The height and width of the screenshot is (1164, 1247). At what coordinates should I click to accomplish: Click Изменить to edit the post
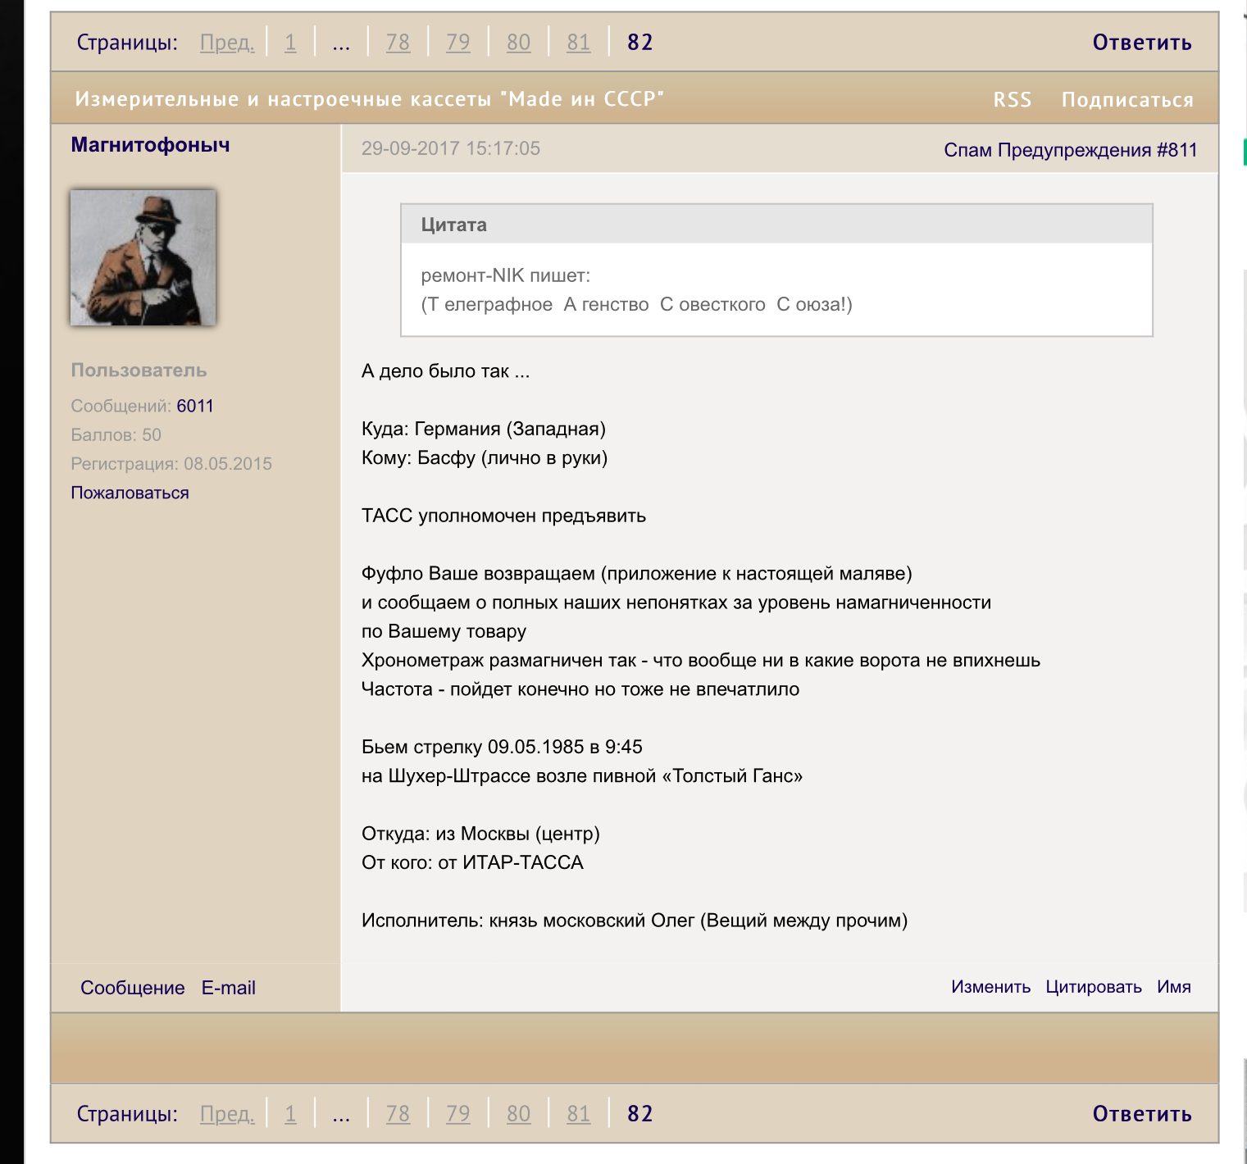pos(990,987)
